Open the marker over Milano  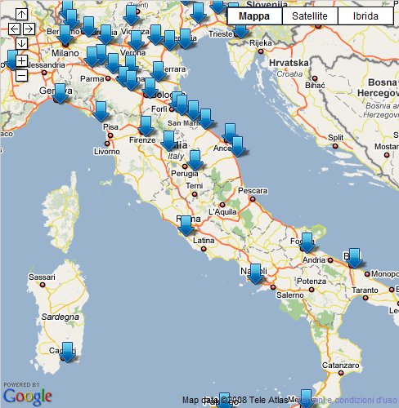(x=65, y=35)
